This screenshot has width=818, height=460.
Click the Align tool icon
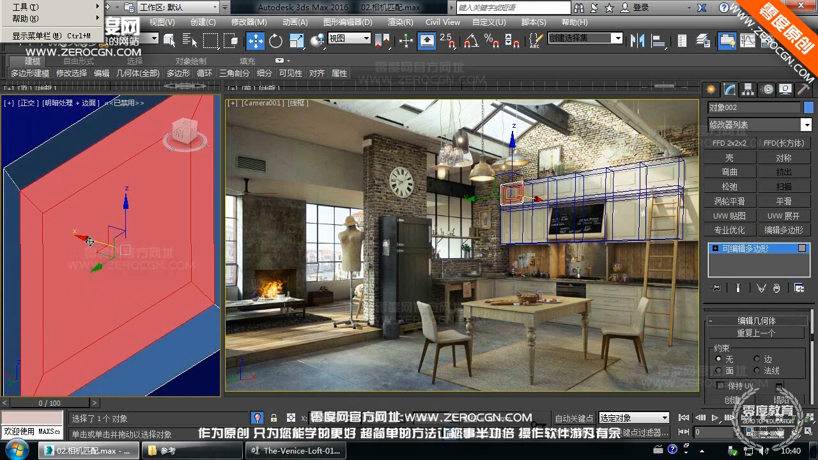[x=658, y=41]
